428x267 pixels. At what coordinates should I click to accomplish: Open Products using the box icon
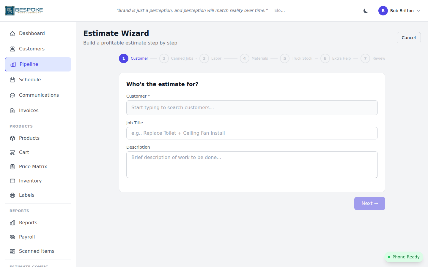pos(12,138)
